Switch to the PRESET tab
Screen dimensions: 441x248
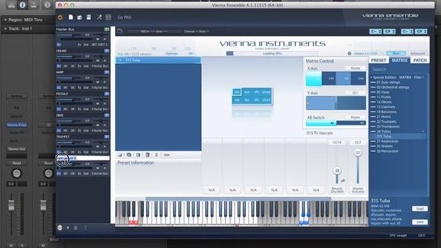378,60
